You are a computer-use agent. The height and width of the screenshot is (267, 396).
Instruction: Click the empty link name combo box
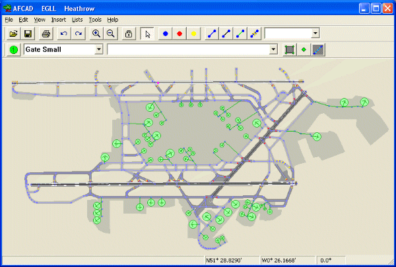click(288, 34)
